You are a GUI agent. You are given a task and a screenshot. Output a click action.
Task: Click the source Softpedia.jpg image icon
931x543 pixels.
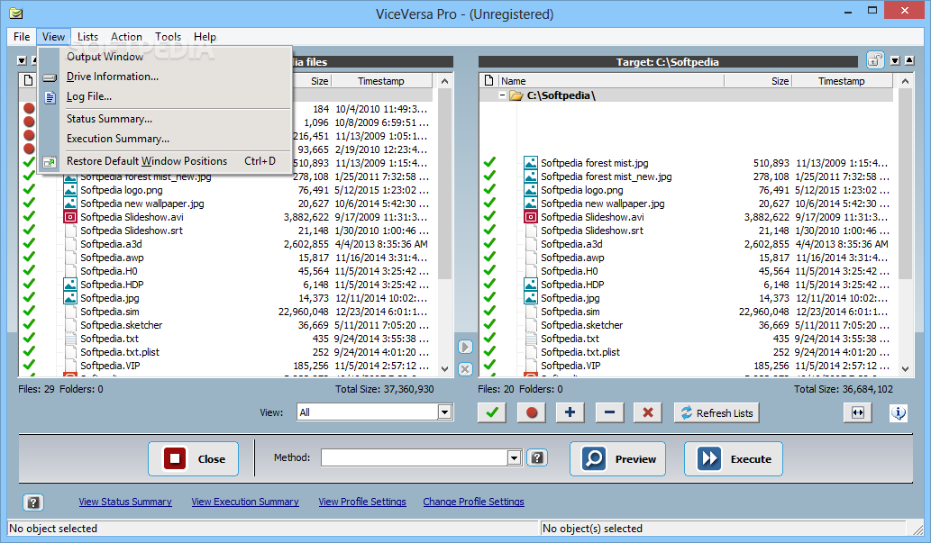point(70,298)
